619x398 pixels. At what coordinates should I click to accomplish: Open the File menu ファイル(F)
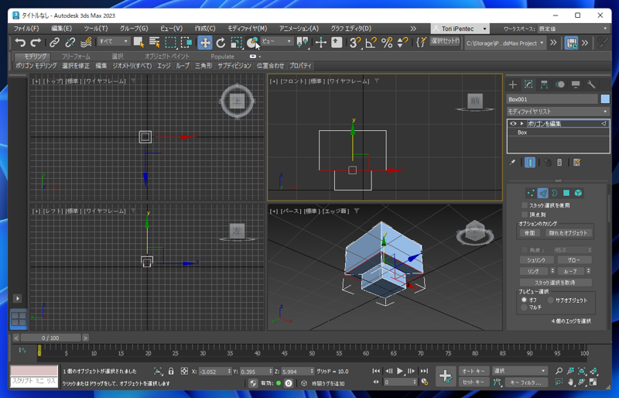click(x=26, y=29)
